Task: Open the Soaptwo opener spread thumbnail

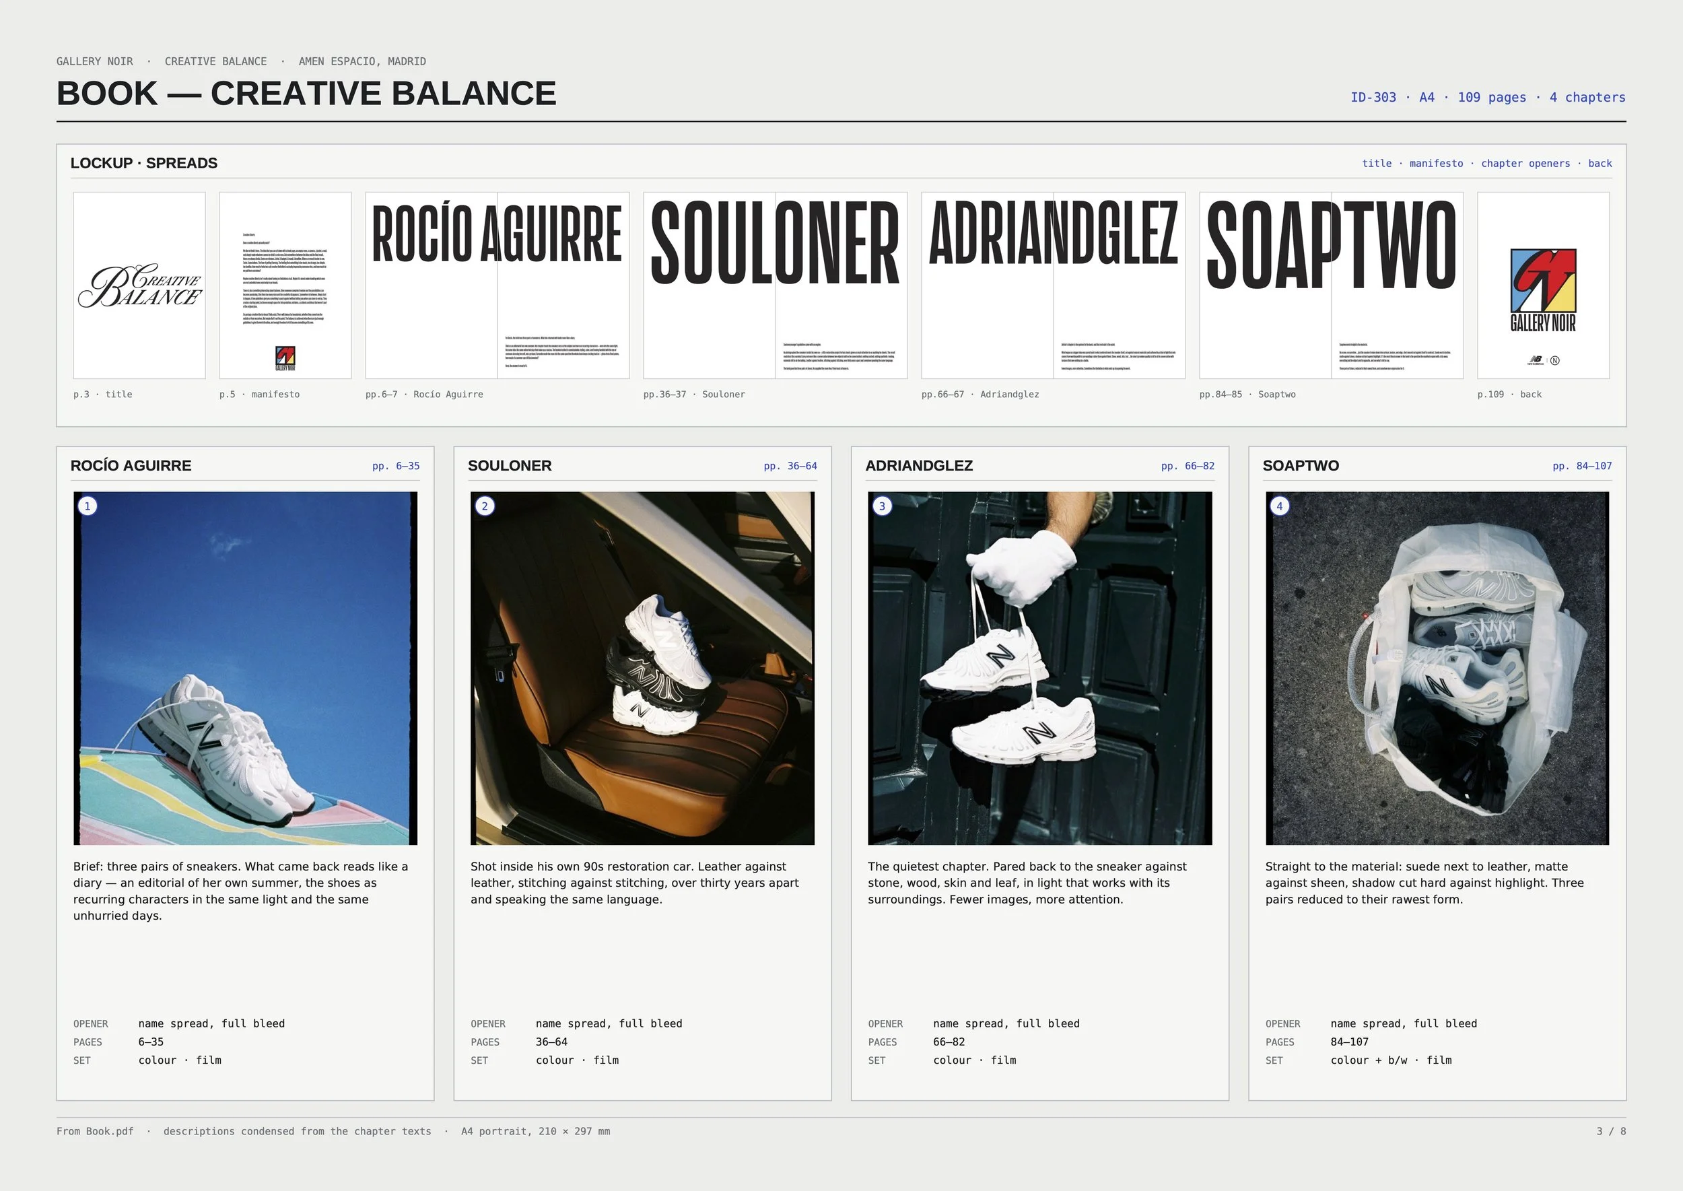Action: tap(1331, 285)
